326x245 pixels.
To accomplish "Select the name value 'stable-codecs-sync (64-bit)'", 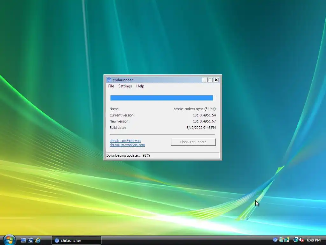I will click(195, 109).
